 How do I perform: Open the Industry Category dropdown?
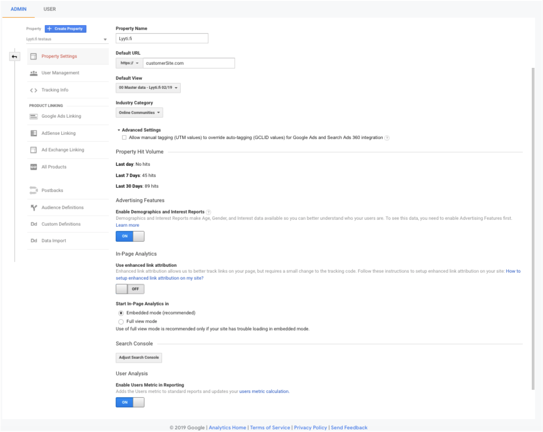(x=139, y=113)
